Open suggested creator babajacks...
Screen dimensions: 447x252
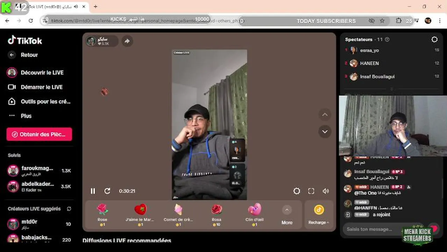pyautogui.click(x=39, y=239)
